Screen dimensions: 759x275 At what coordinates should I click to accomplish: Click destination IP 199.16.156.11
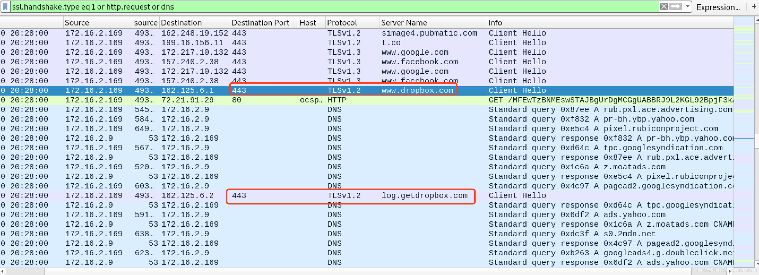pyautogui.click(x=192, y=43)
